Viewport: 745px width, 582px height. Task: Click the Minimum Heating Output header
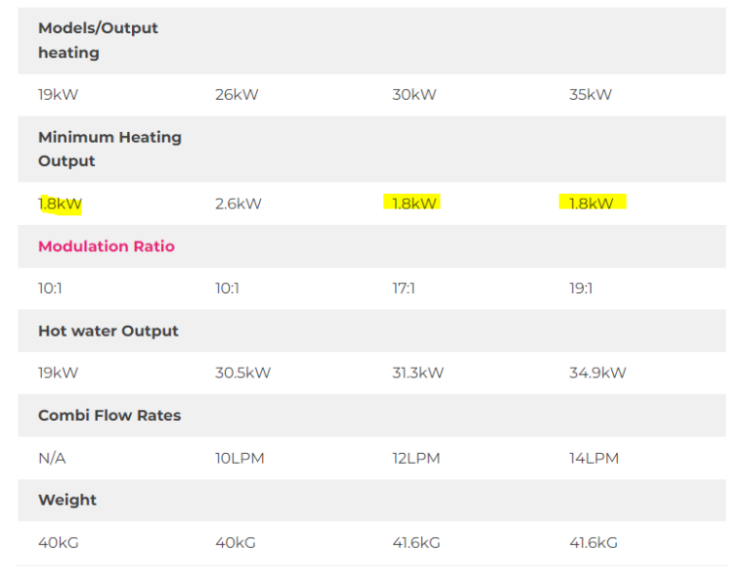(x=110, y=149)
